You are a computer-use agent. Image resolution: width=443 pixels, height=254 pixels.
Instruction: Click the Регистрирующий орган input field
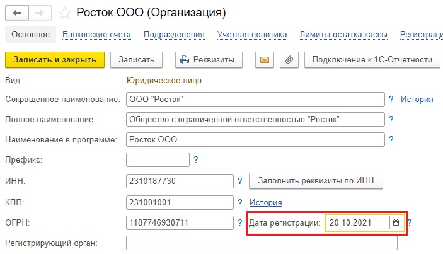(262, 243)
